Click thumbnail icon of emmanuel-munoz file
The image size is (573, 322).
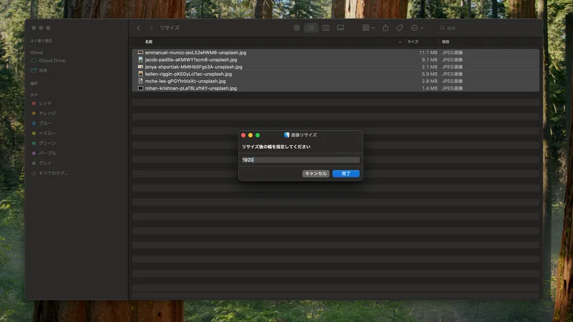pos(140,53)
